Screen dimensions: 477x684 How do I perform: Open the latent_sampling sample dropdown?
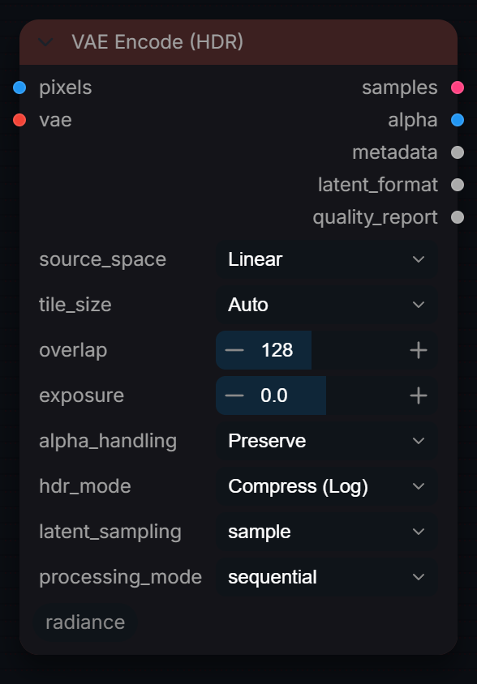(327, 532)
